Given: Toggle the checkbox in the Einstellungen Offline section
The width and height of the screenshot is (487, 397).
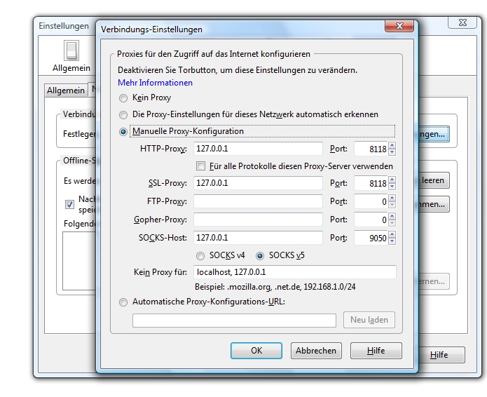Looking at the screenshot, I should (69, 204).
